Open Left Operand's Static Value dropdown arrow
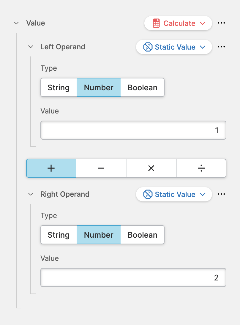The image size is (240, 325). click(x=203, y=47)
